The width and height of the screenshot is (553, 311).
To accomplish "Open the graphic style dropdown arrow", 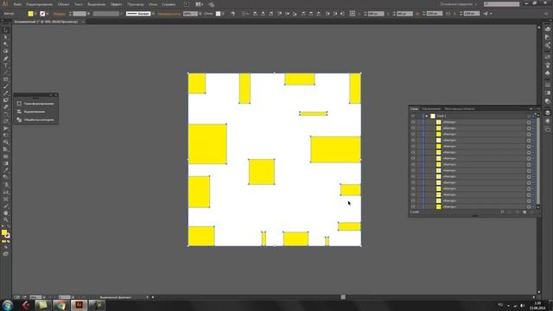I will (x=223, y=14).
